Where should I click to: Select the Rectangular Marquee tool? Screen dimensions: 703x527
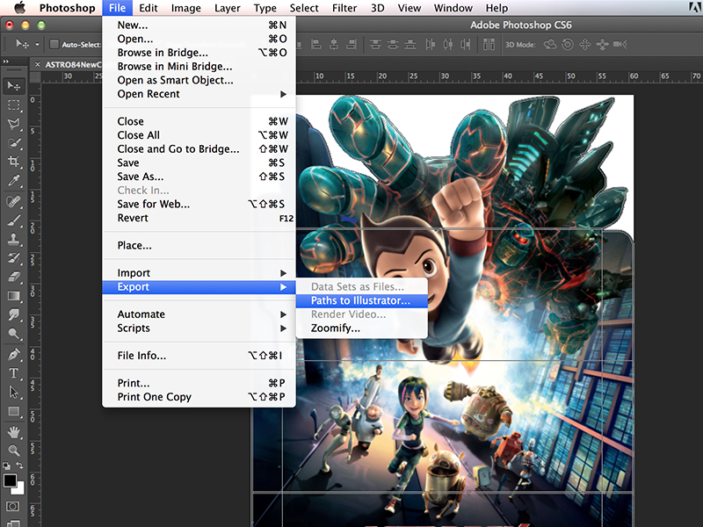14,105
